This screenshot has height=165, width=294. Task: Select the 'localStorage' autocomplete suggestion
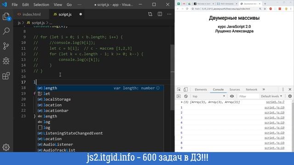tap(100, 99)
